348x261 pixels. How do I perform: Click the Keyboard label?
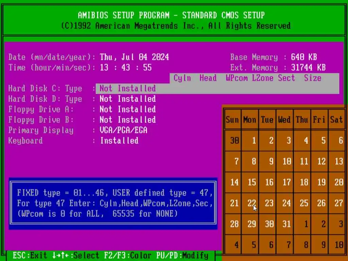pos(25,140)
